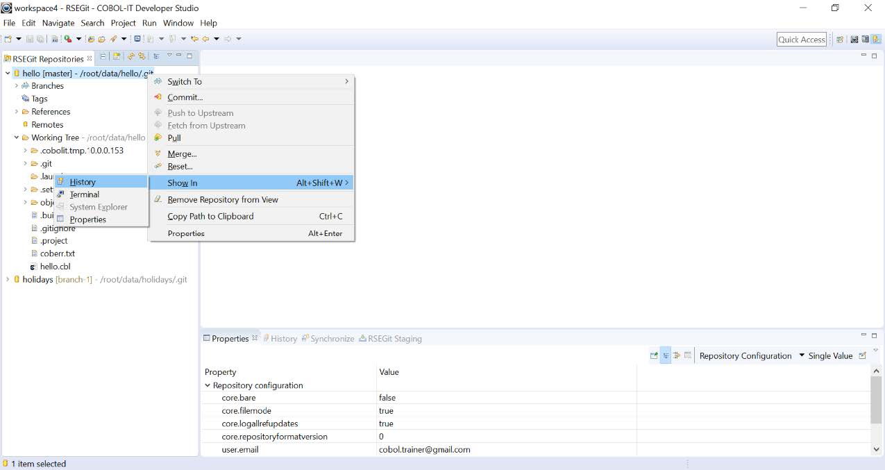Switch to the RSEGit Staging tab
The image size is (885, 470).
tap(394, 339)
